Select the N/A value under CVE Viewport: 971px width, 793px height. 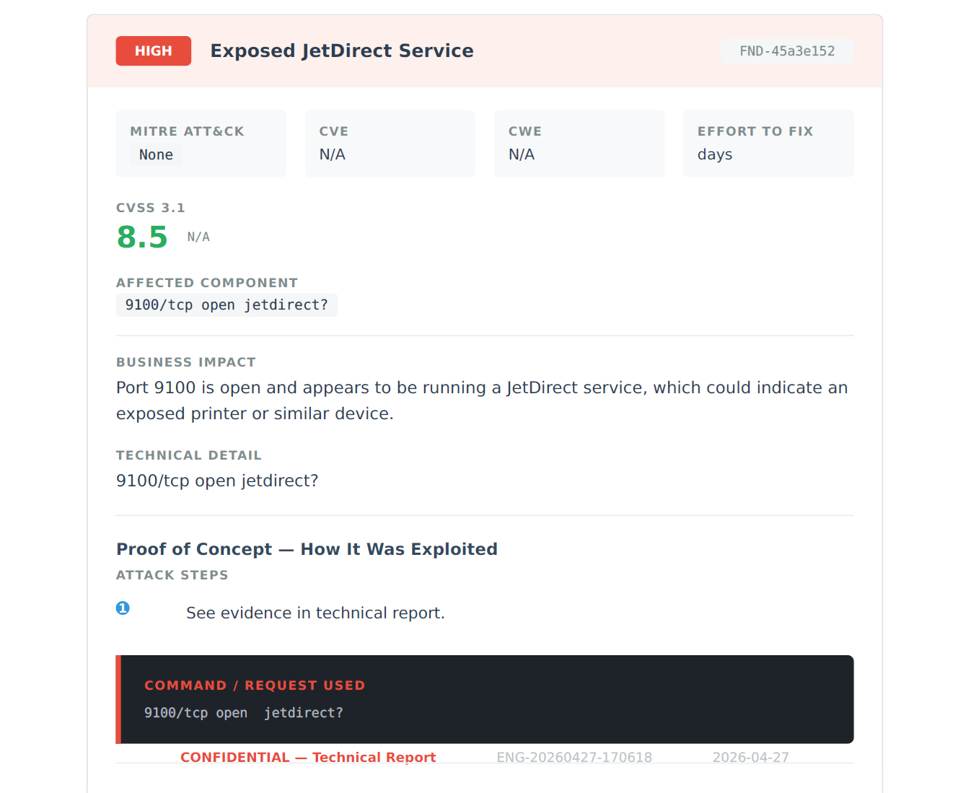click(333, 154)
